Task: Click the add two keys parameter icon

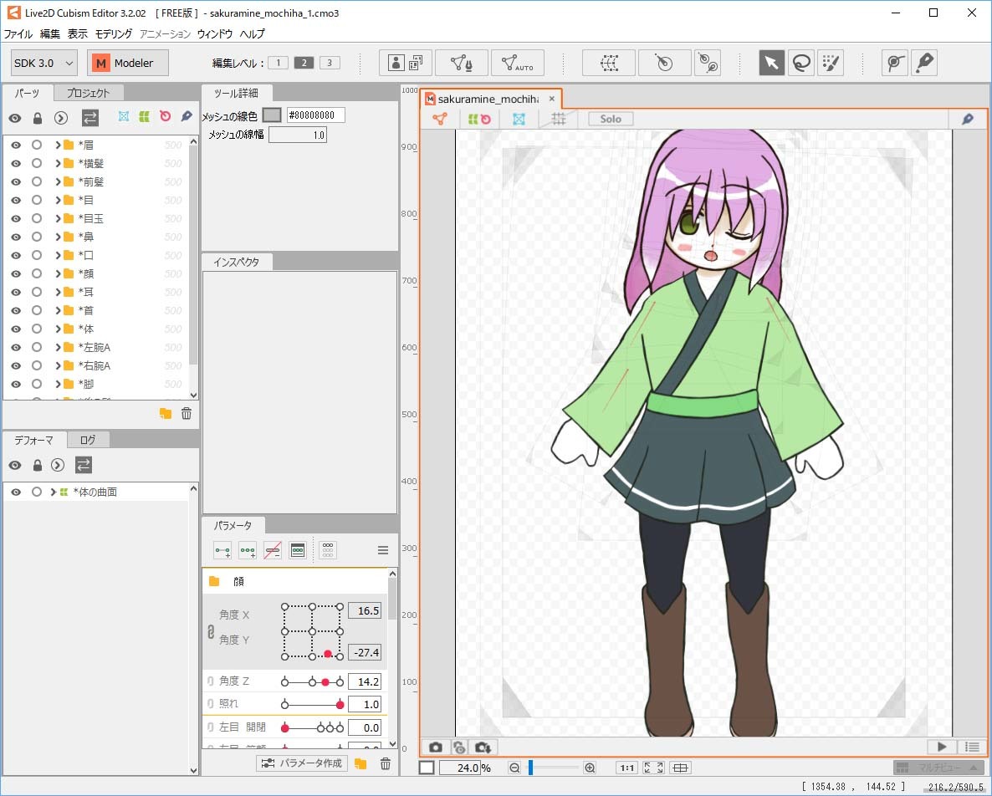Action: (x=222, y=550)
